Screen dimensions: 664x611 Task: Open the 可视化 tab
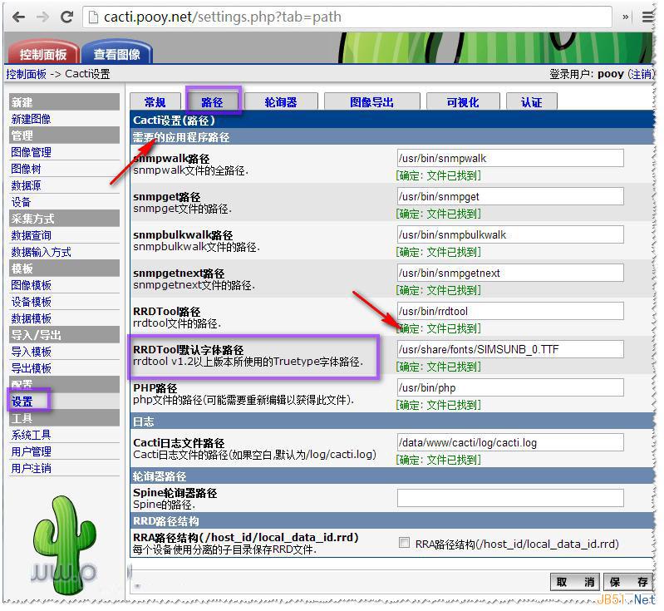coord(462,102)
